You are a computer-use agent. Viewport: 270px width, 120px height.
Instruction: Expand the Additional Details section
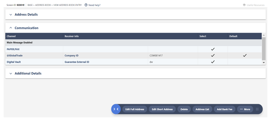(x=11, y=73)
